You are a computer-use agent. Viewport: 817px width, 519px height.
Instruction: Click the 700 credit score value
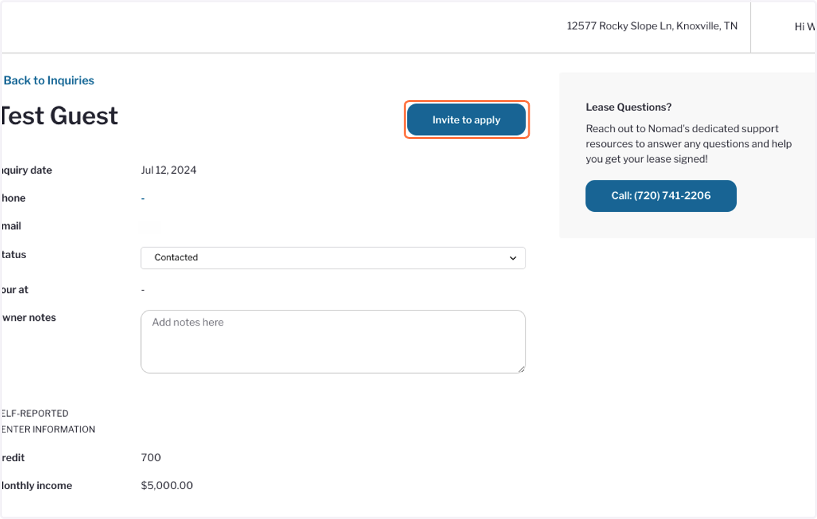(x=151, y=458)
